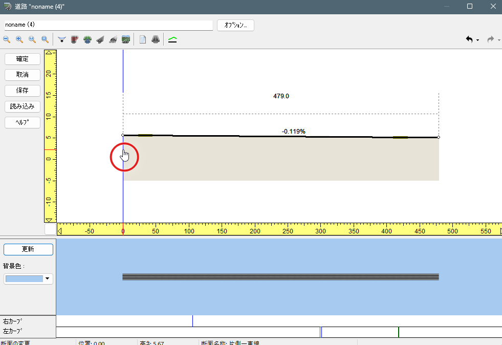Click the 右カーブ row label
The height and width of the screenshot is (345, 502).
[x=13, y=321]
